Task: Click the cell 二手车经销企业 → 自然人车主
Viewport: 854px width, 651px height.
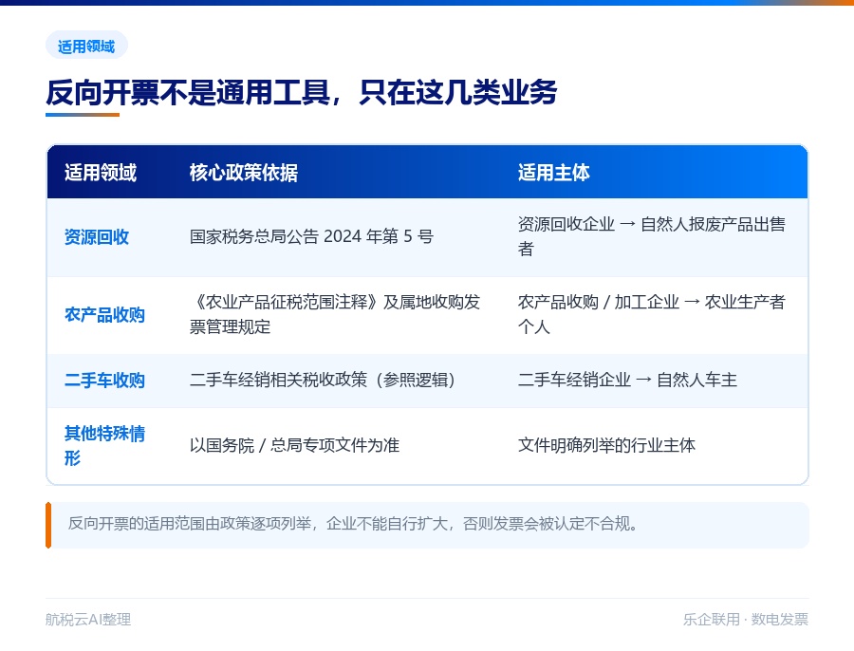Action: (x=627, y=380)
